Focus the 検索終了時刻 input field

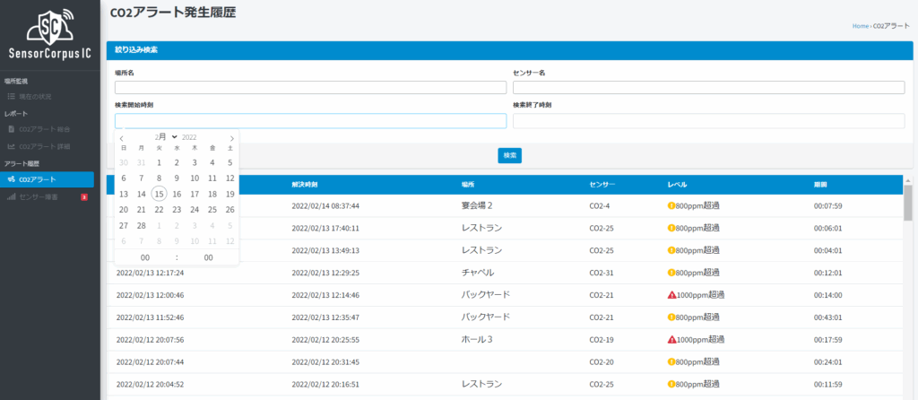tap(708, 121)
